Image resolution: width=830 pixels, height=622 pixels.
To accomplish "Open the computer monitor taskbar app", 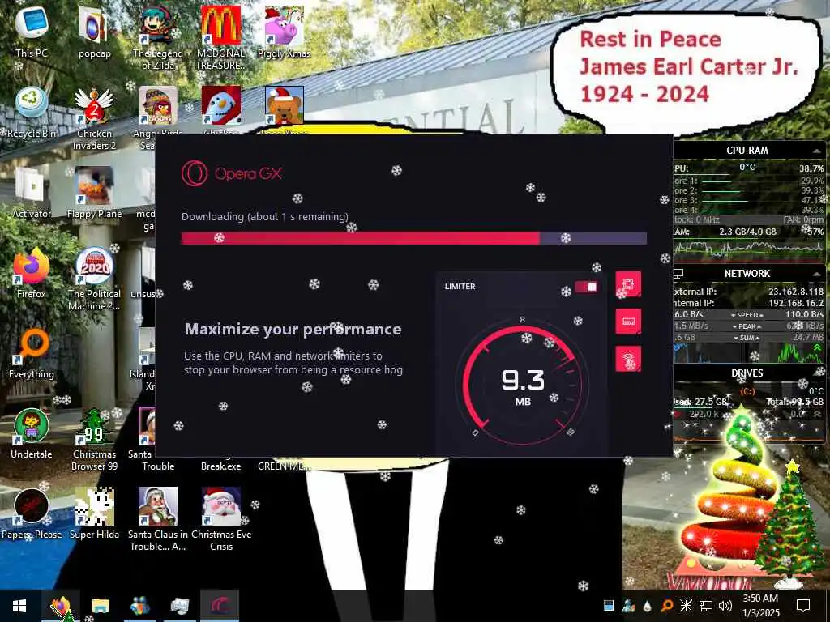I will 179,606.
